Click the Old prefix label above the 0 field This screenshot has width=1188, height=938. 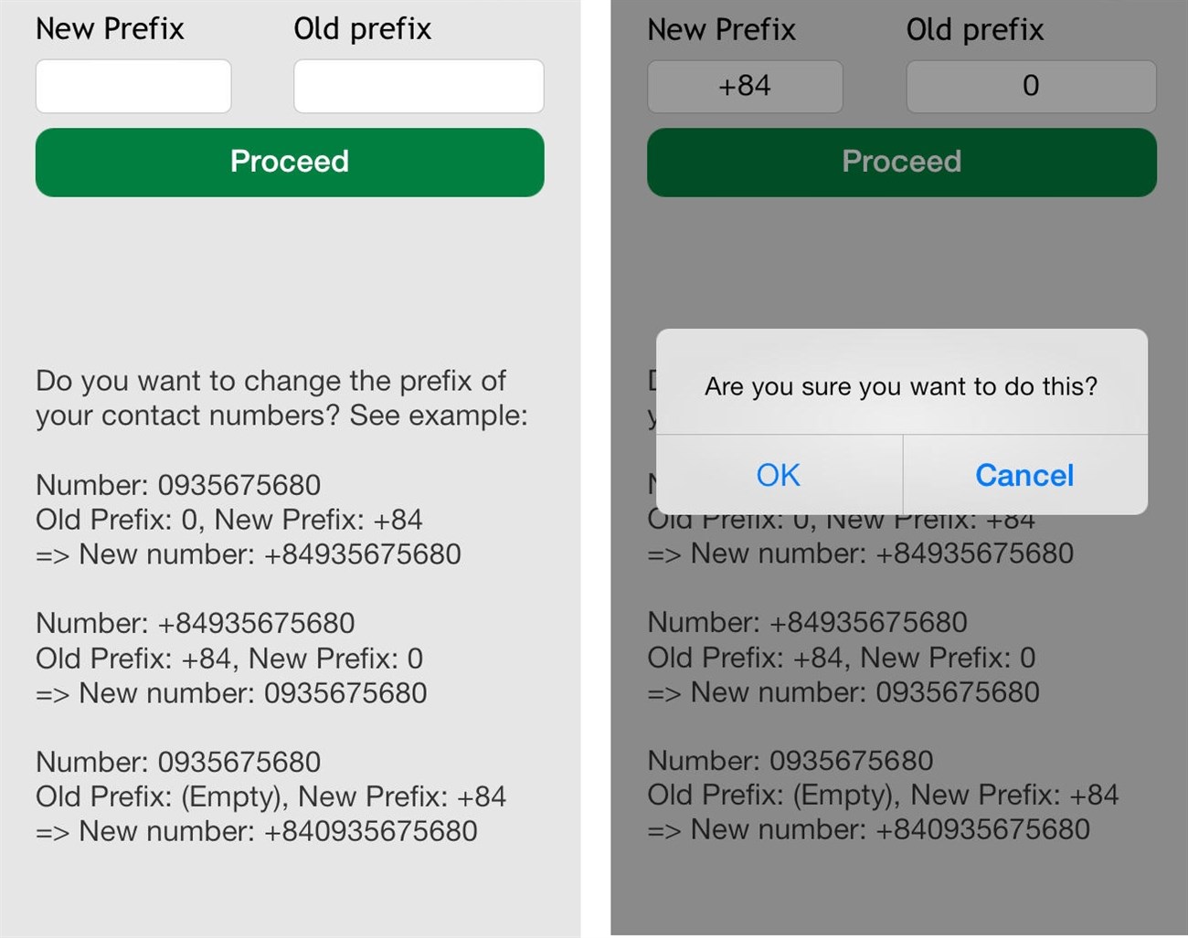974,30
